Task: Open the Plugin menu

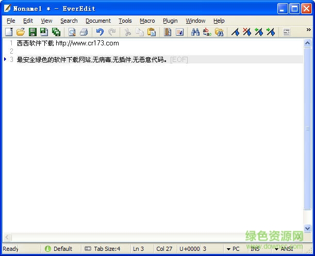Action: click(x=170, y=21)
